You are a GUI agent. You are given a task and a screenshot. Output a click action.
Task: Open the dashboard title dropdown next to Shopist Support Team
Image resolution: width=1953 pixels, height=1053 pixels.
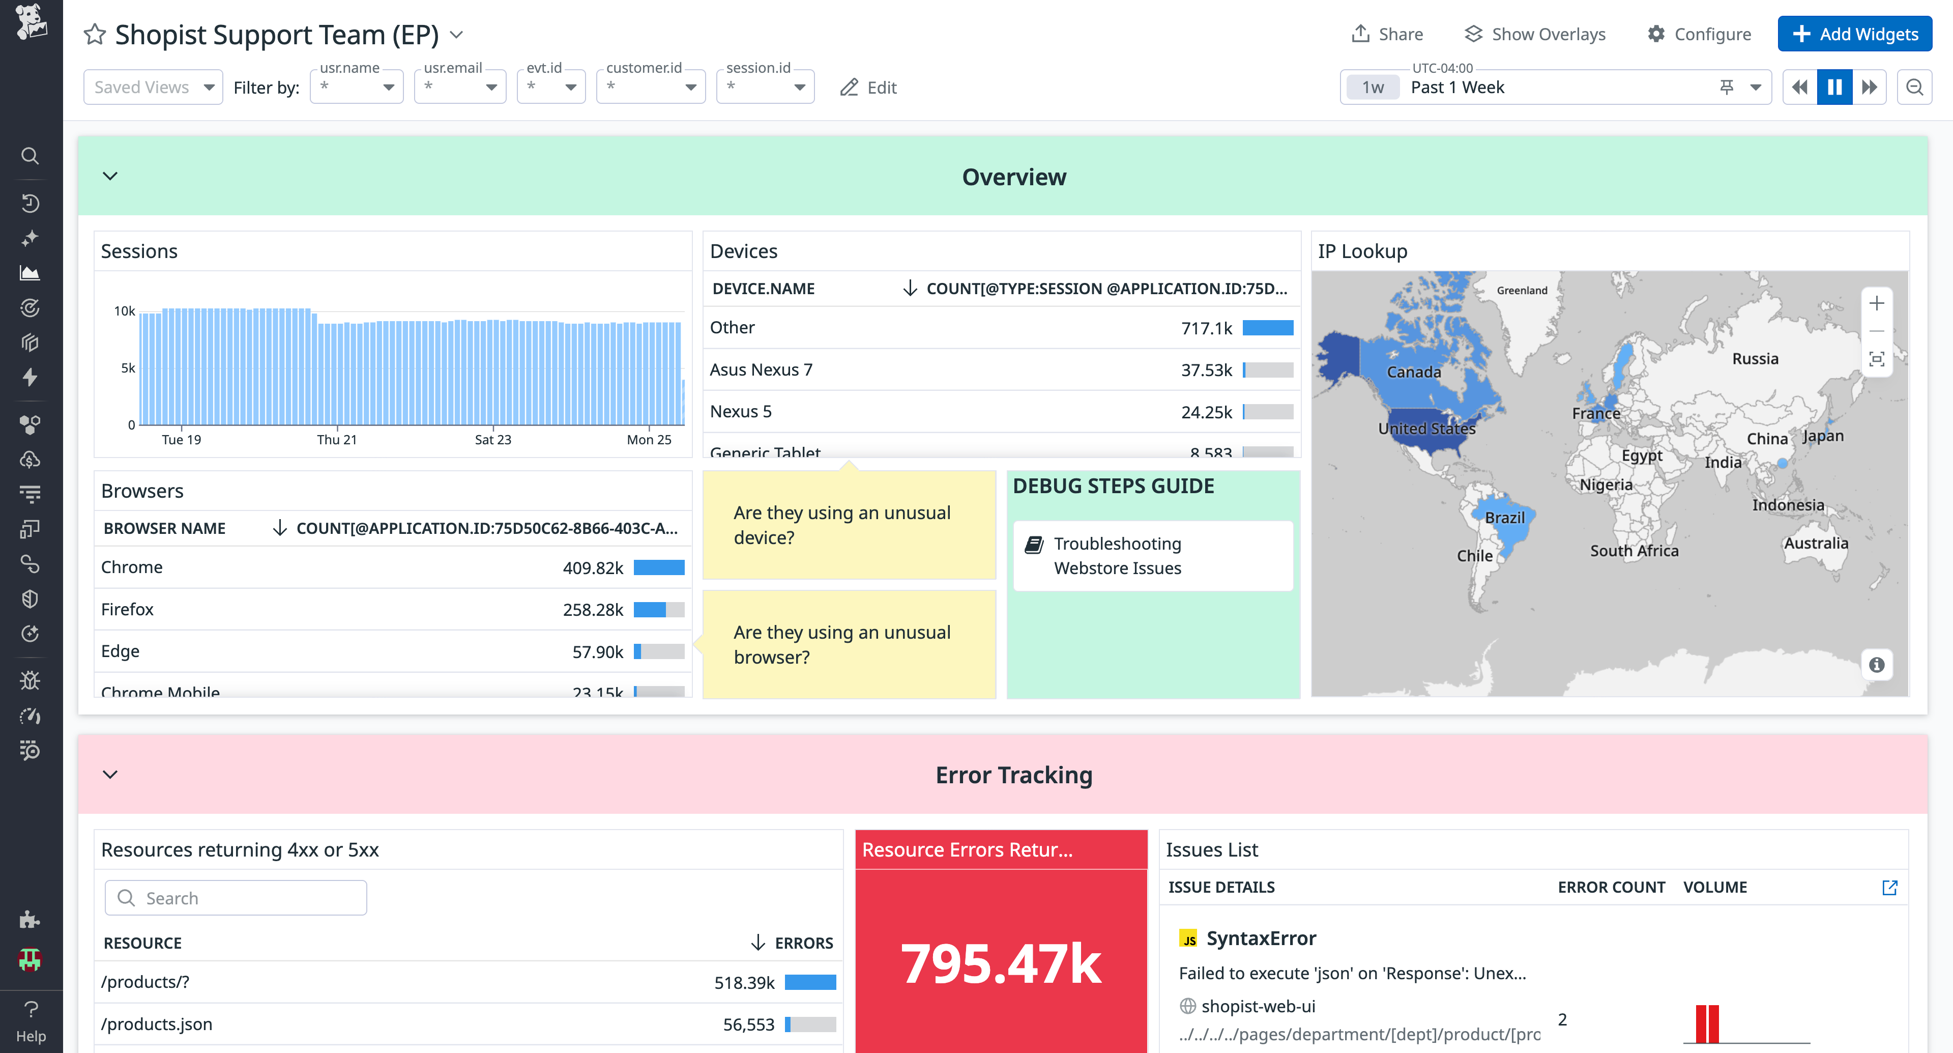pyautogui.click(x=456, y=34)
